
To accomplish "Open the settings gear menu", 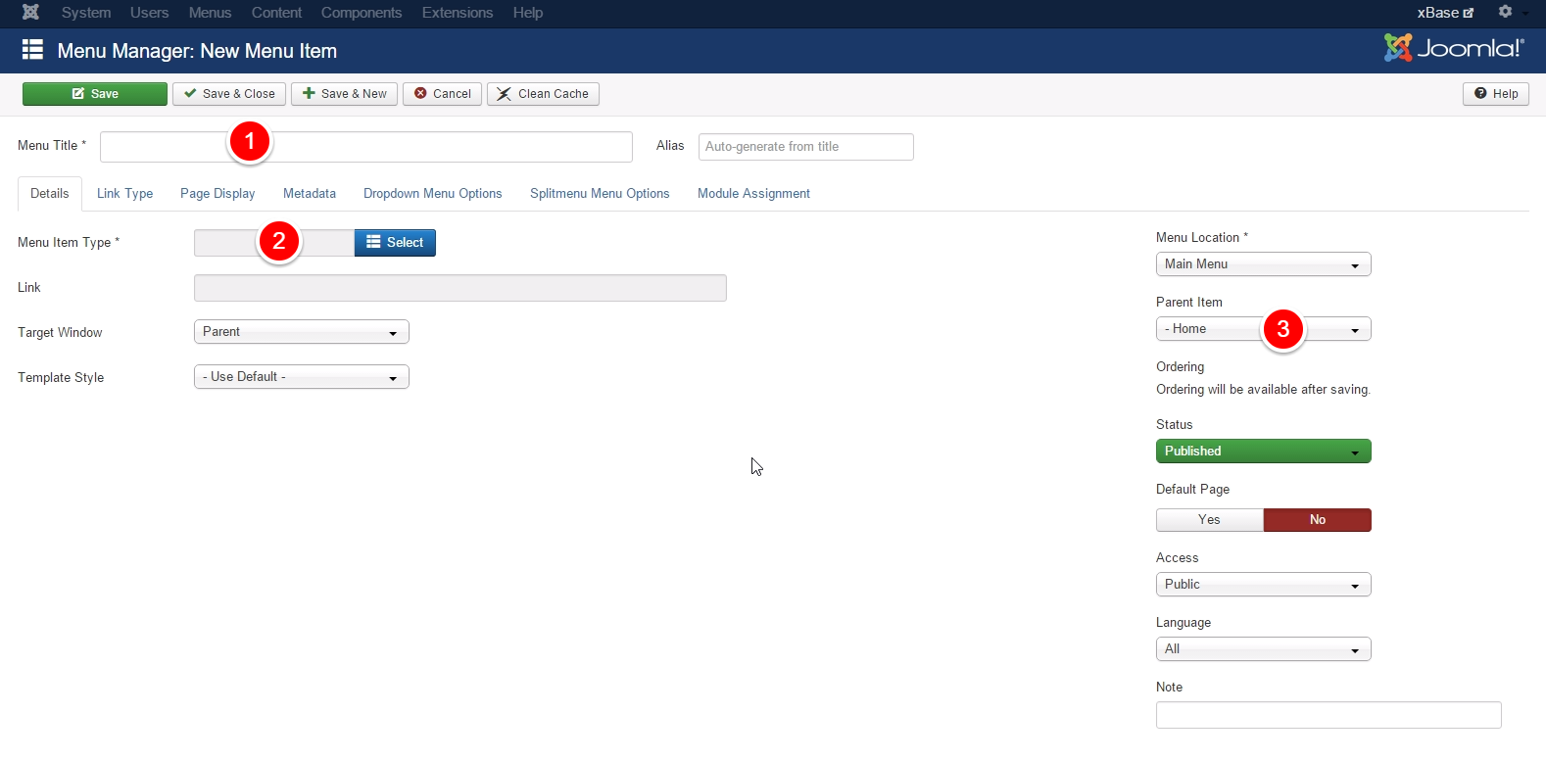I will [x=1506, y=12].
